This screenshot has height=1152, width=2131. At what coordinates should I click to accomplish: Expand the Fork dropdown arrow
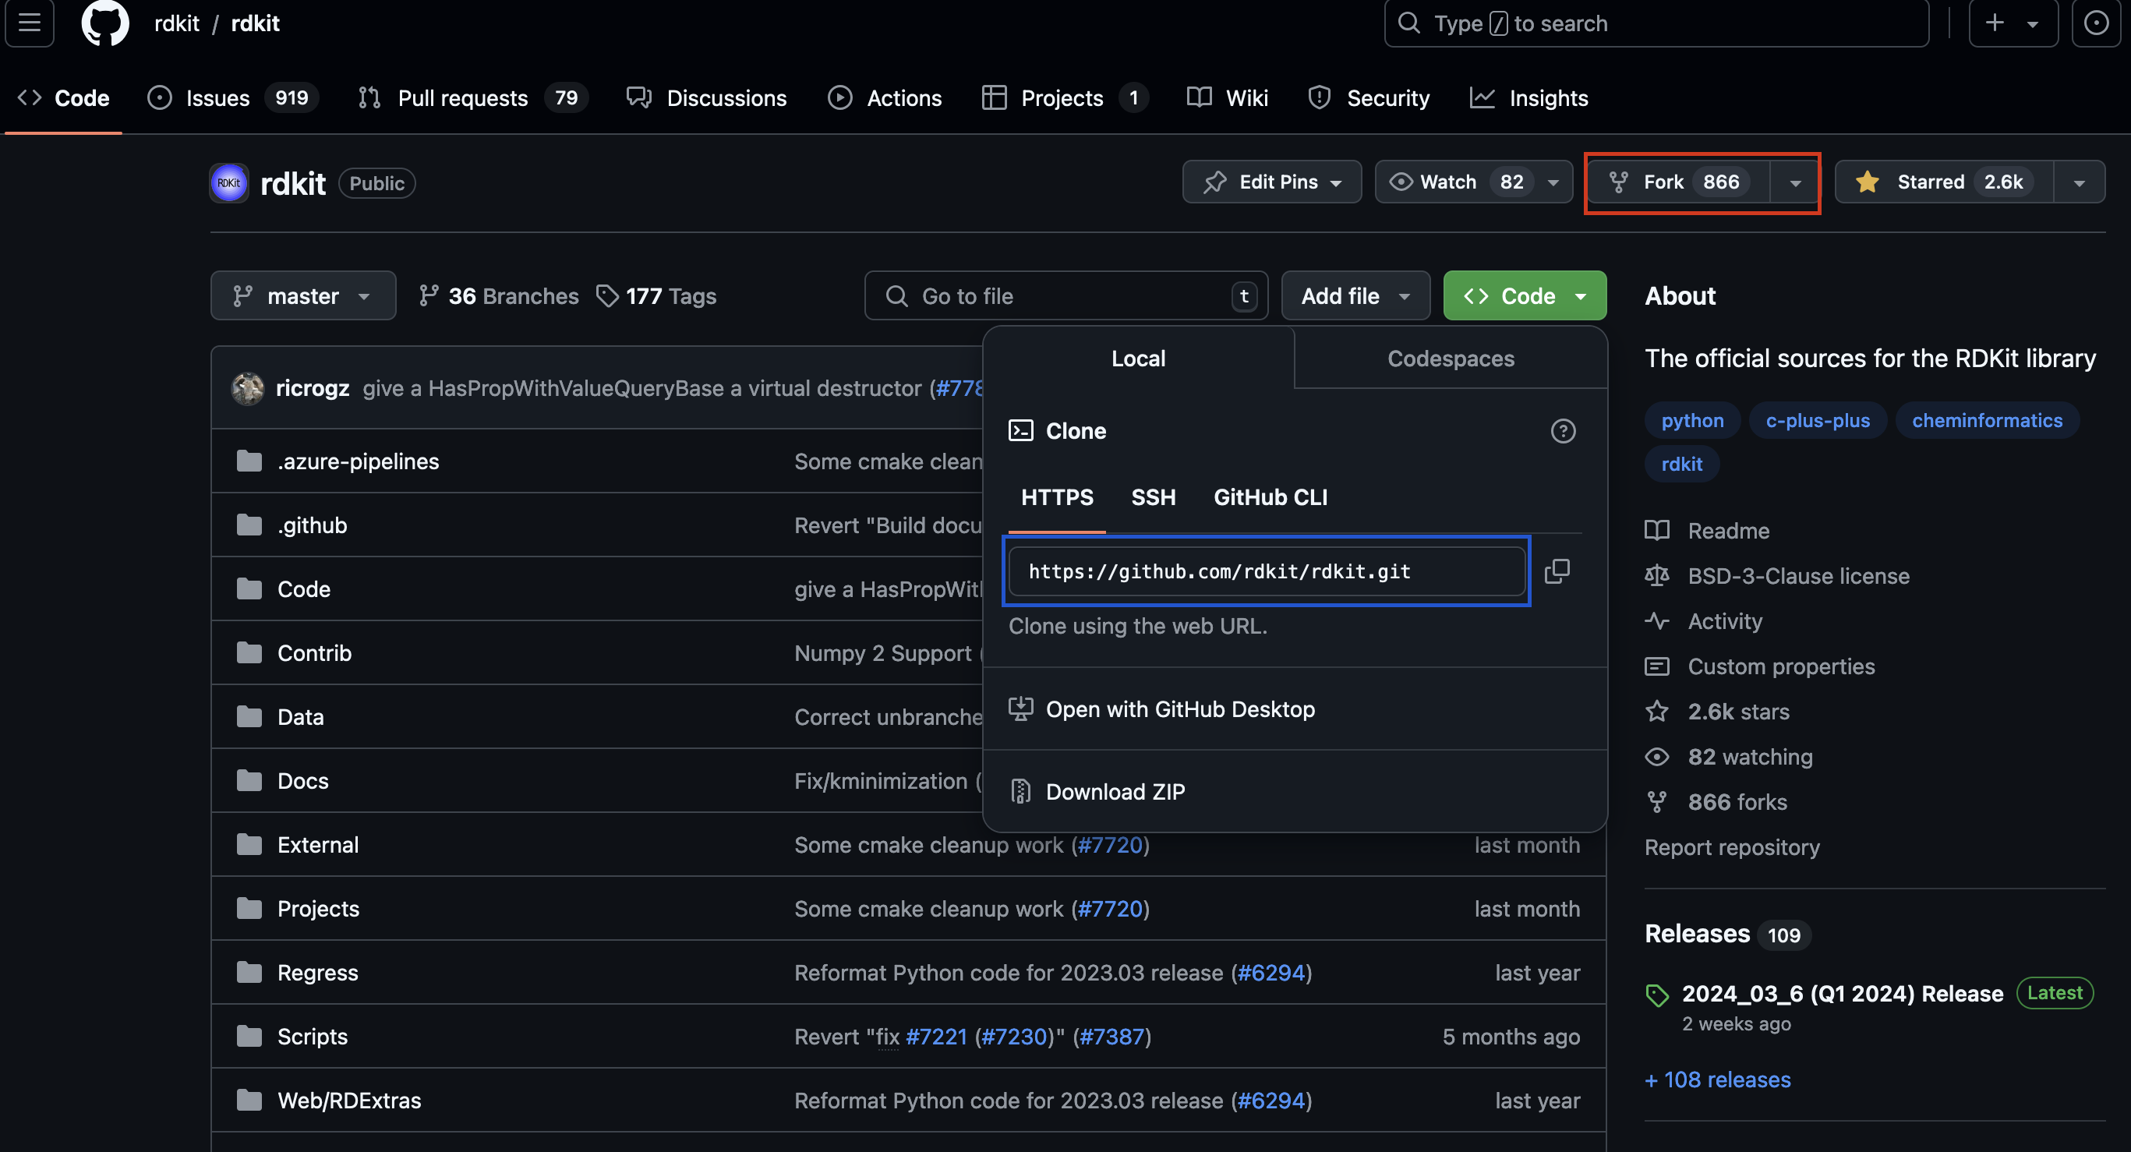(1795, 182)
